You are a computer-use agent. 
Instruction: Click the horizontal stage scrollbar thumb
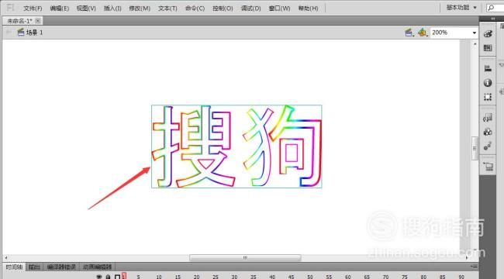click(245, 257)
